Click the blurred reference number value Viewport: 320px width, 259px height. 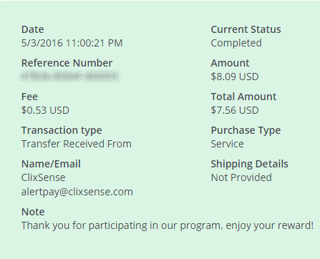[69, 77]
